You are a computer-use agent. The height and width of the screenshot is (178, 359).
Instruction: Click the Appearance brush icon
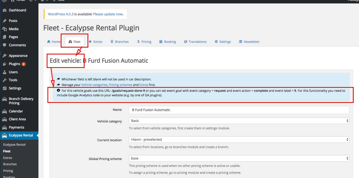(x=4, y=56)
